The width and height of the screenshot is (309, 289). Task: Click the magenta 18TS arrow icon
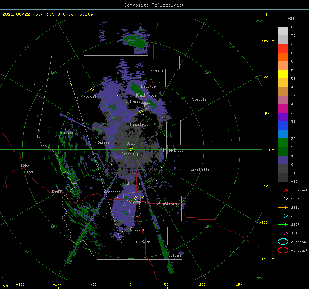tap(283, 233)
